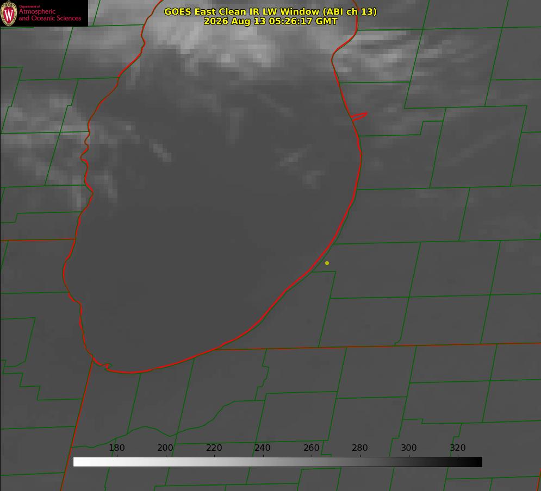Click the mid-gray middle of the colorbar
This screenshot has width=541, height=491.
(x=277, y=462)
